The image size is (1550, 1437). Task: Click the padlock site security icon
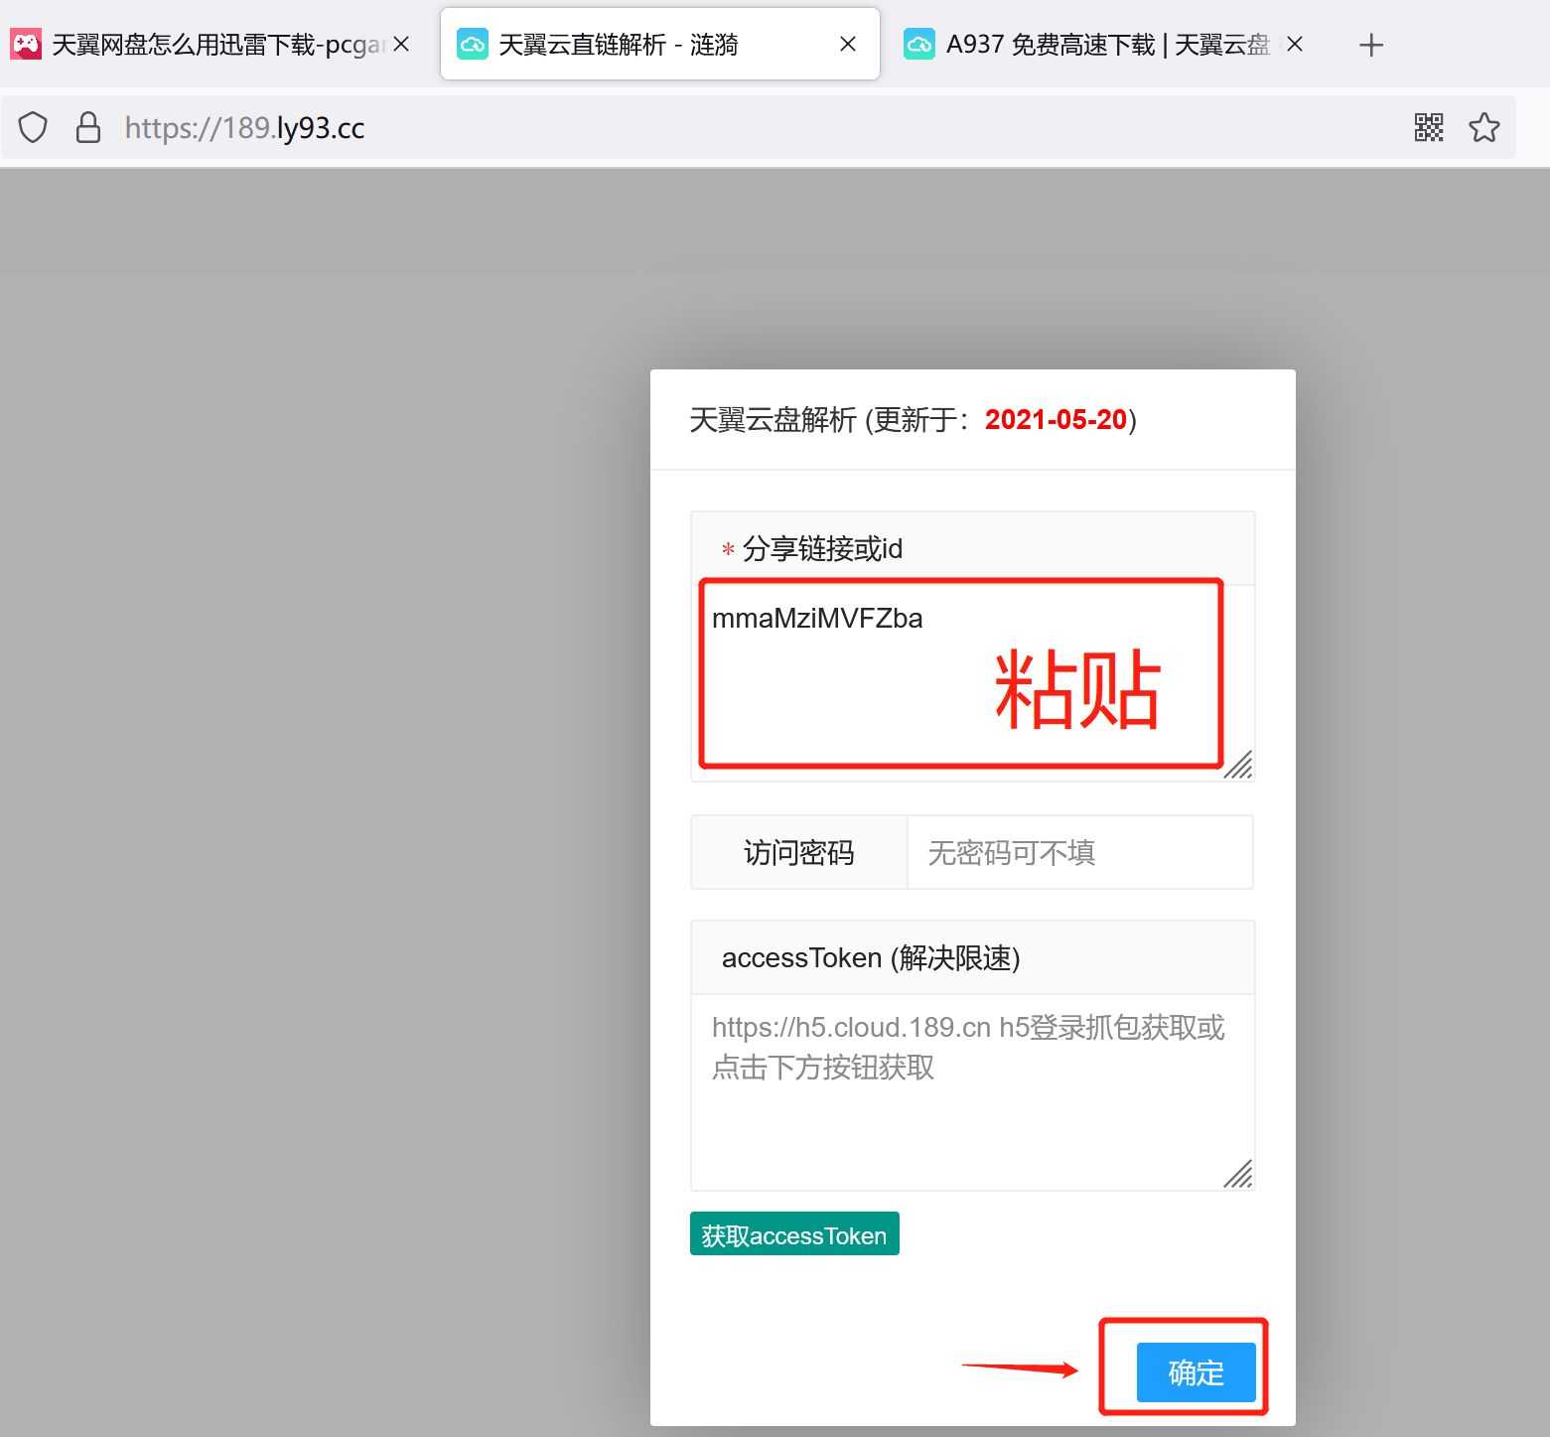[x=88, y=127]
